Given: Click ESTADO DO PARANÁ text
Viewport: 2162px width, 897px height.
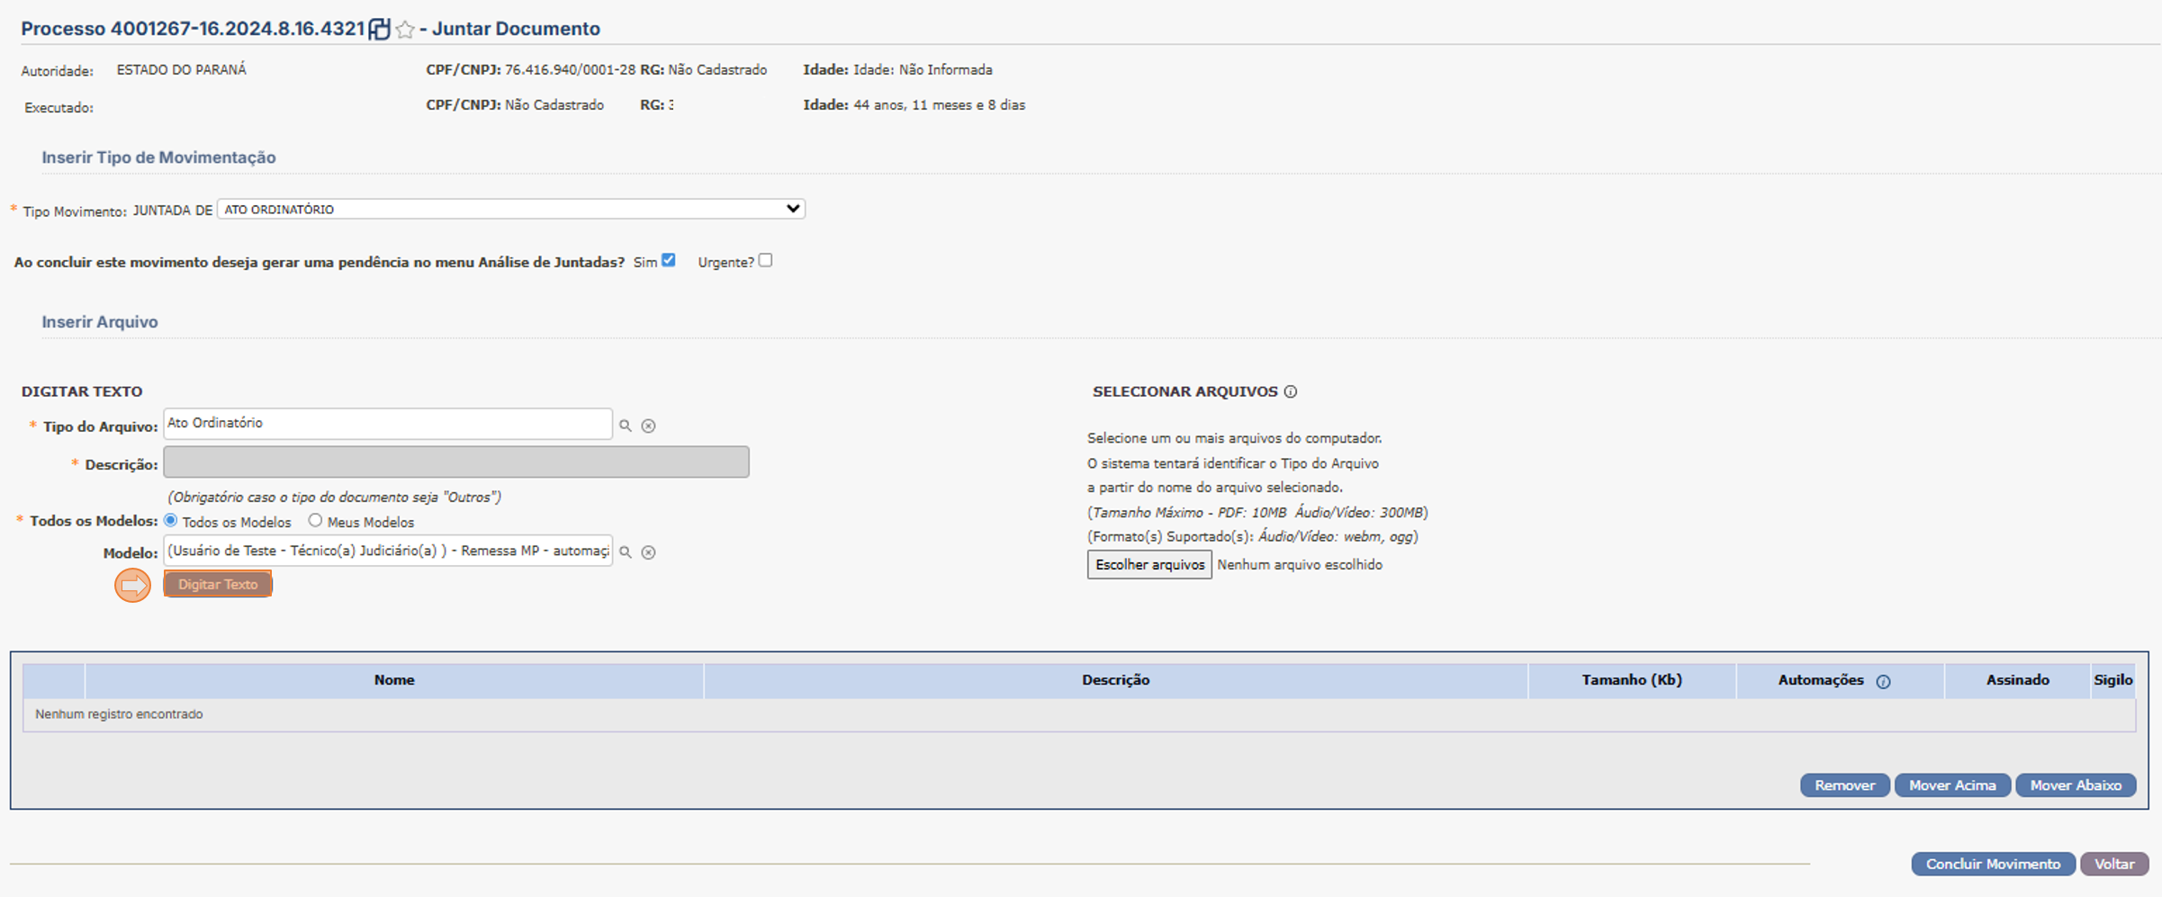Looking at the screenshot, I should 181,69.
